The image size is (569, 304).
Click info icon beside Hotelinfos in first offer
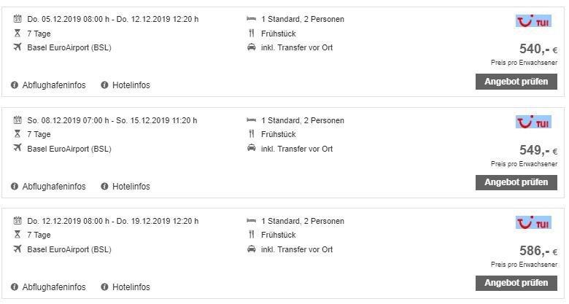point(104,85)
